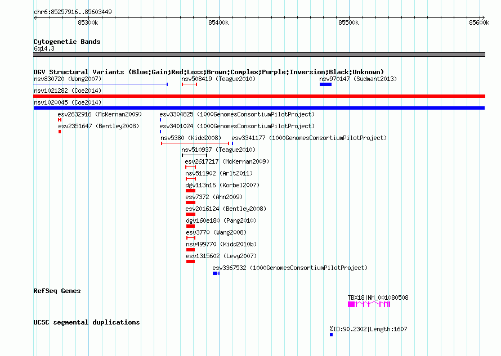Click the DGV Structural Variants track title
The image size is (501, 356).
pos(209,72)
